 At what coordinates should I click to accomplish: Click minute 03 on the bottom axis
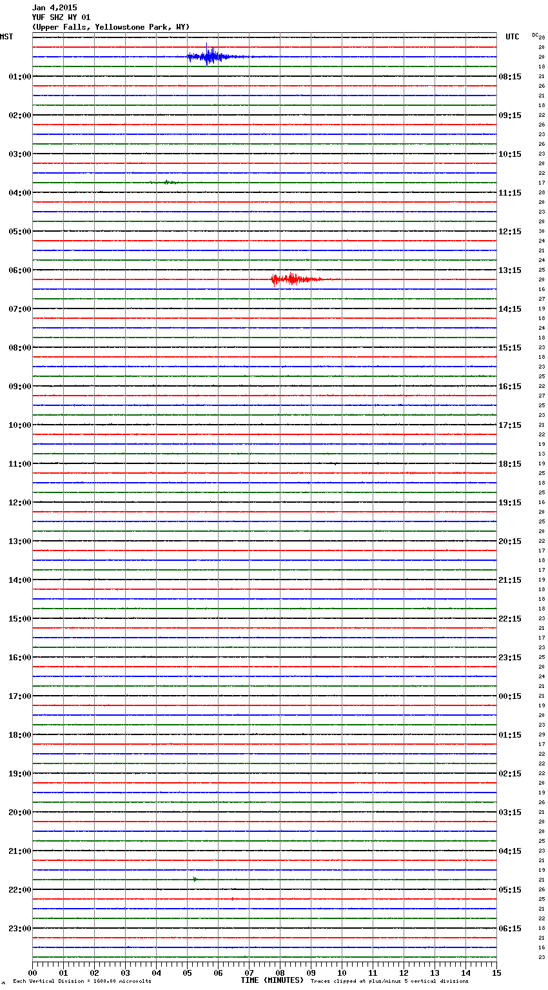click(x=125, y=973)
